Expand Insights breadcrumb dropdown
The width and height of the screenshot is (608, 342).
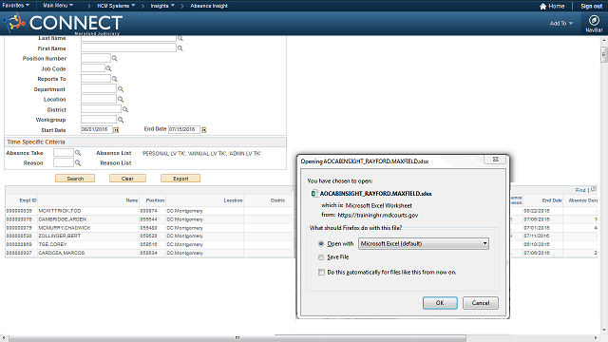[x=162, y=6]
